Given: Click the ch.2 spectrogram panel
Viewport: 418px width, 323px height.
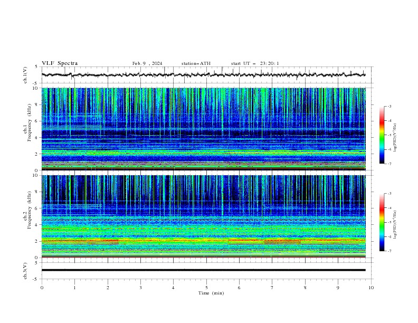Looking at the screenshot, I should pyautogui.click(x=203, y=216).
